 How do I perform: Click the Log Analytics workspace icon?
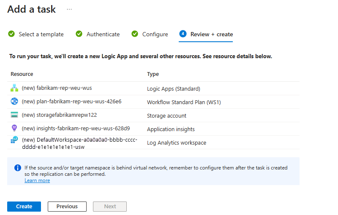[15, 140]
